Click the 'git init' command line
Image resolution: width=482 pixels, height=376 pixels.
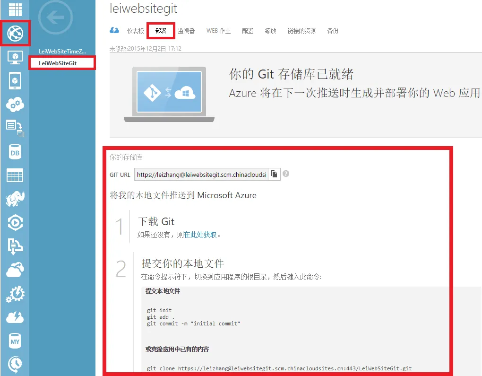coord(159,310)
